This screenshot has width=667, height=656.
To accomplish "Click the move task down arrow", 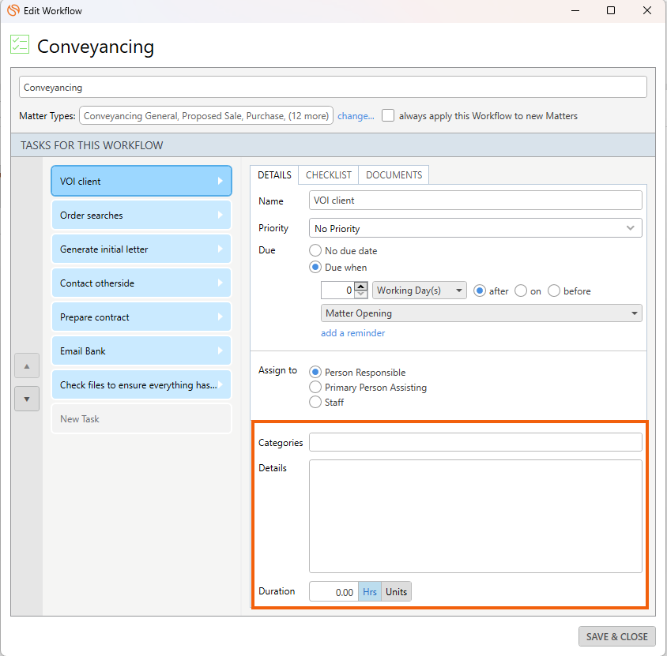I will (26, 399).
